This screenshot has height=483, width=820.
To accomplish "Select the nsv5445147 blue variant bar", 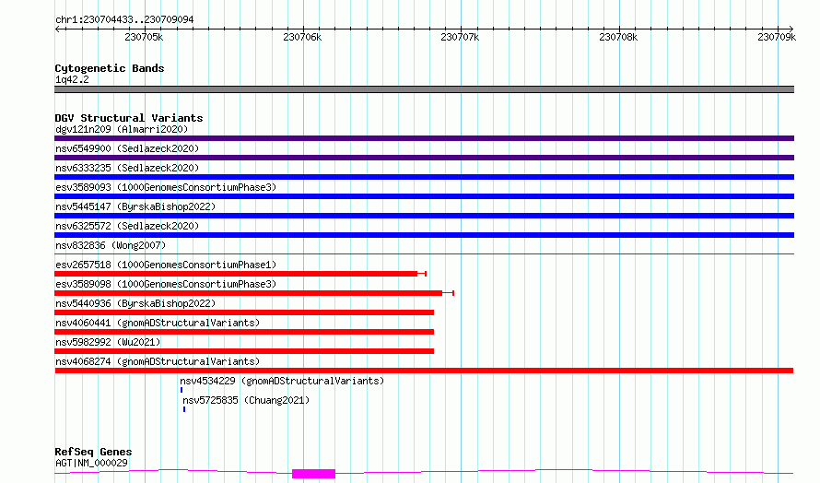I will (x=424, y=216).
